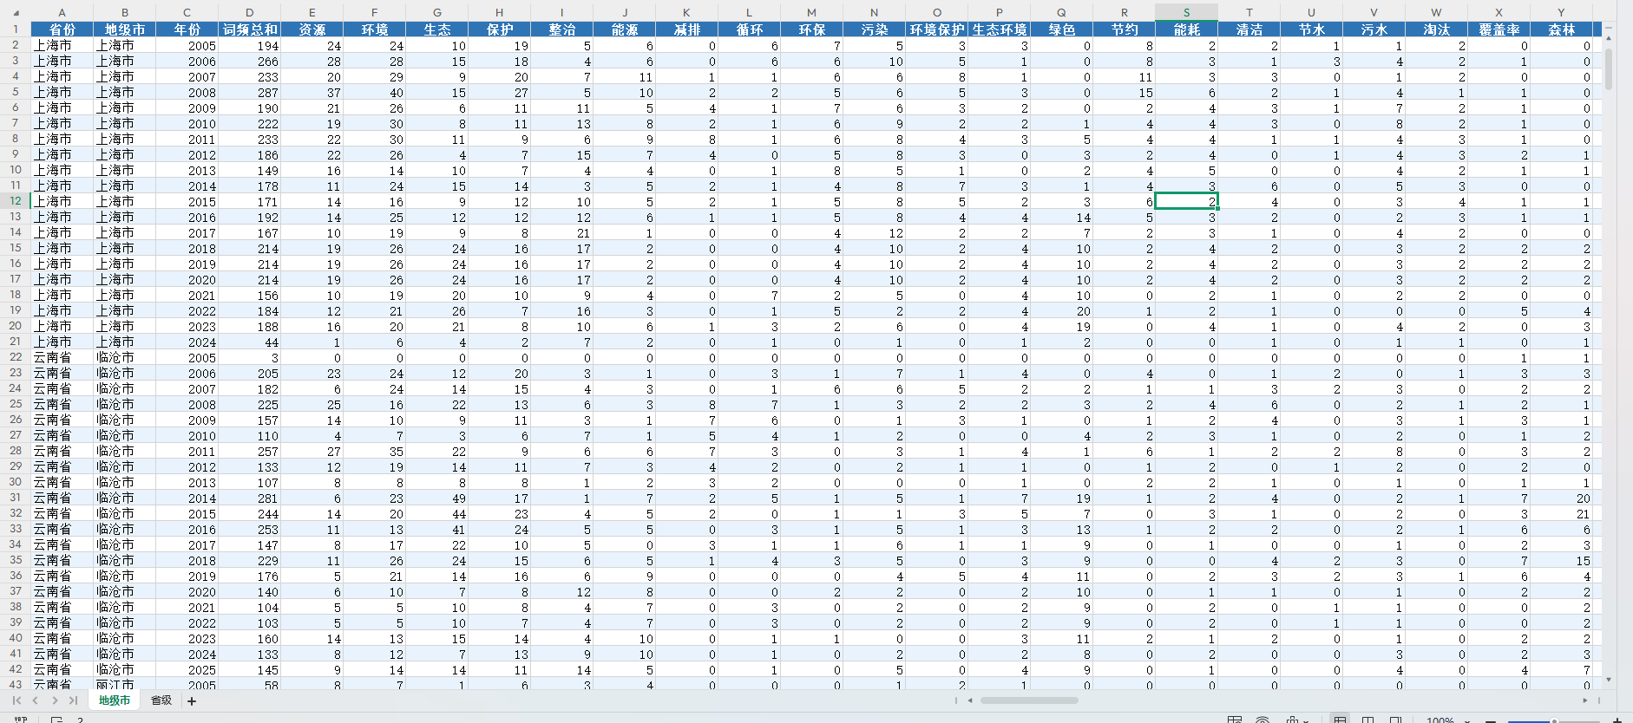Click the 能源 header cell
1633x723 pixels.
coord(624,29)
